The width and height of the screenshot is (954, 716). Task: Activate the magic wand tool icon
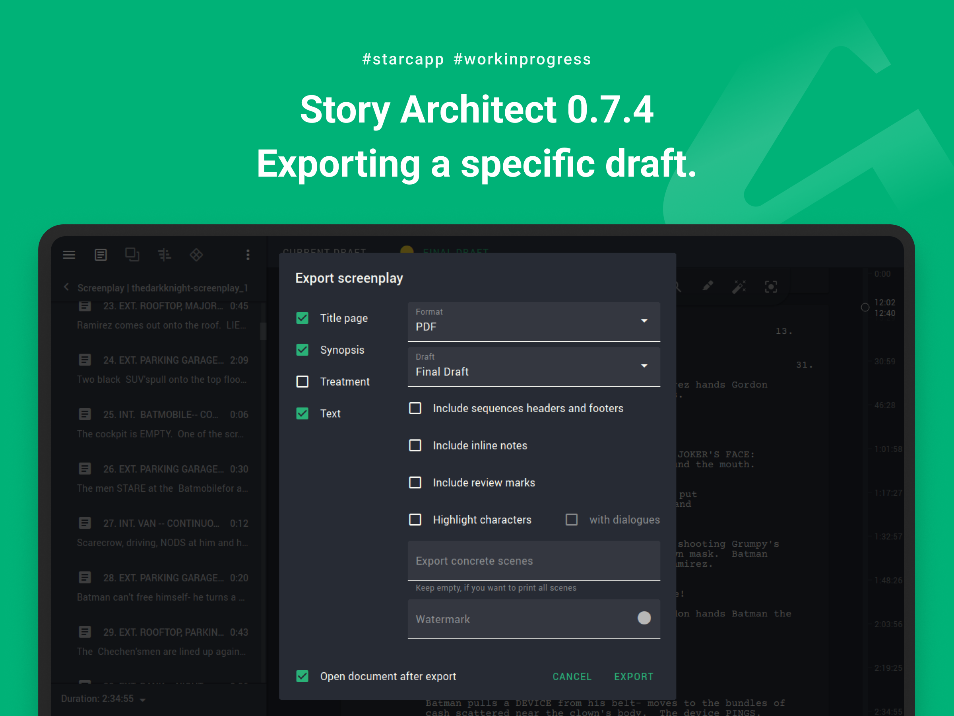[739, 286]
